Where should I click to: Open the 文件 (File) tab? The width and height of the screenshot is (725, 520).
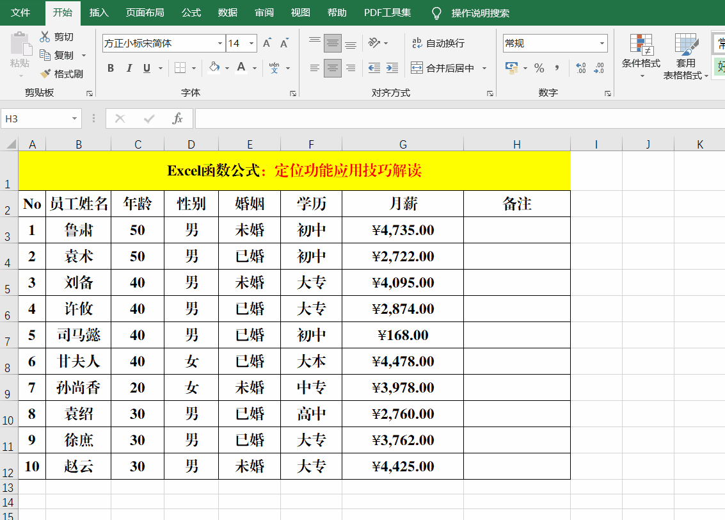[20, 13]
